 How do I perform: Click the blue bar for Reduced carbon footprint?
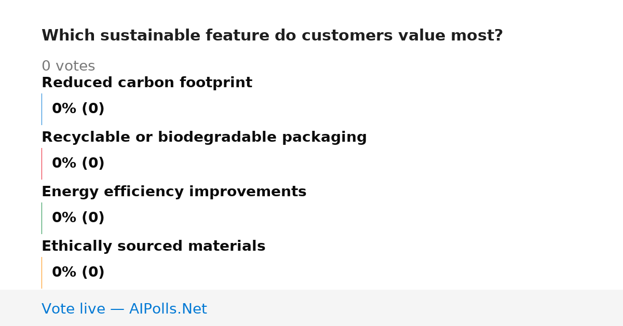tap(42, 109)
